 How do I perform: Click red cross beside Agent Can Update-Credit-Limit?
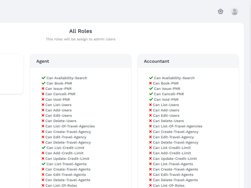tap(43, 159)
